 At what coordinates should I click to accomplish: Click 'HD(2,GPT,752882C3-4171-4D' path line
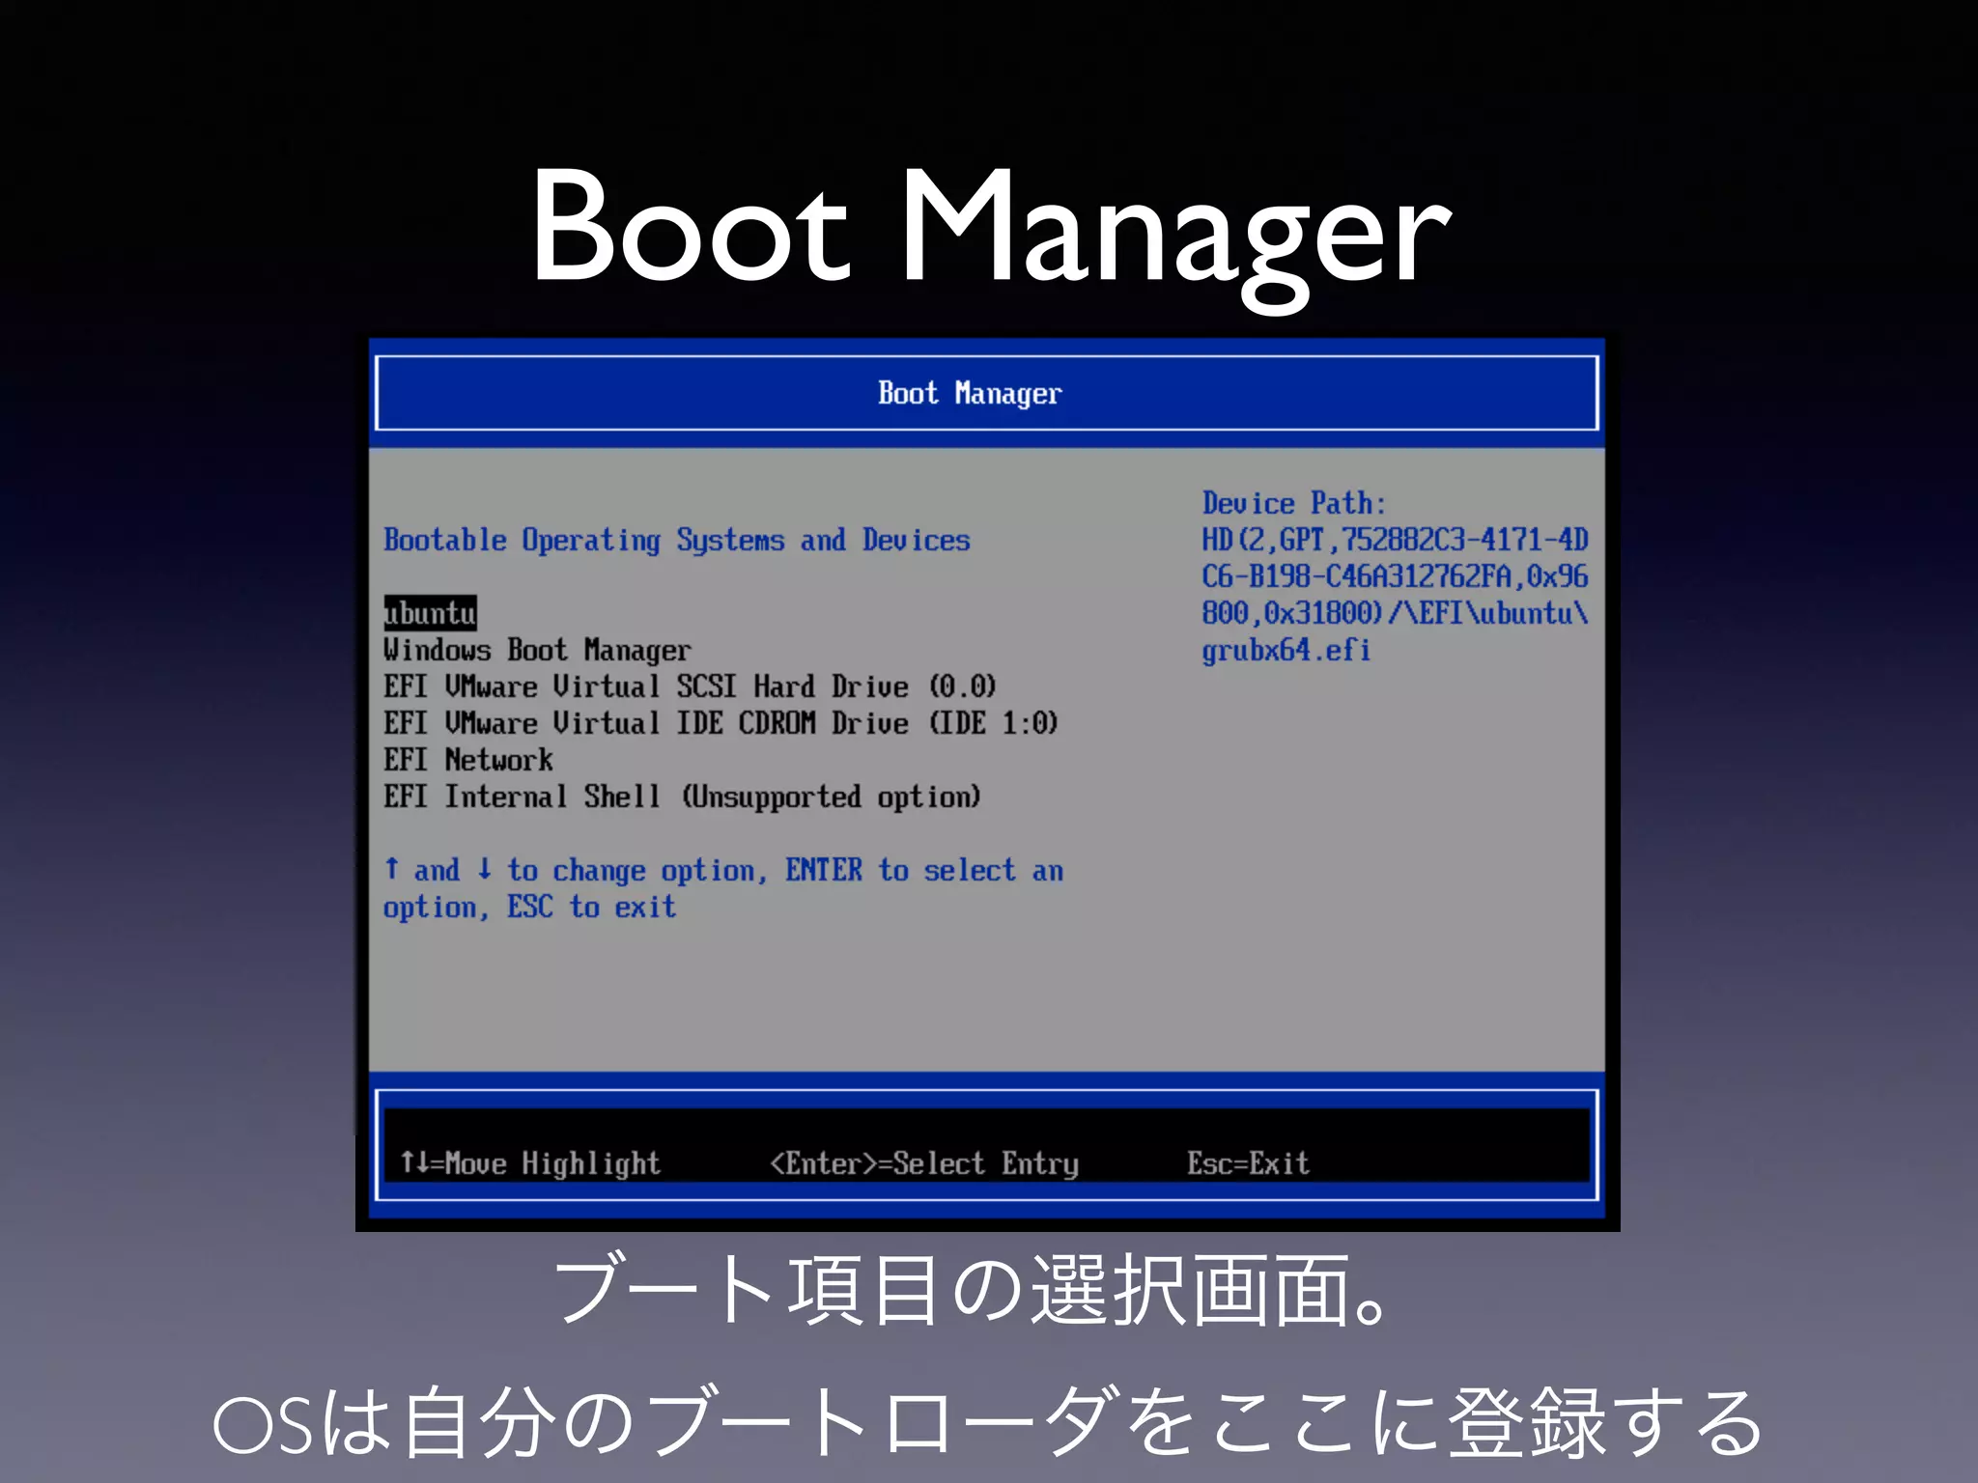coord(1395,540)
